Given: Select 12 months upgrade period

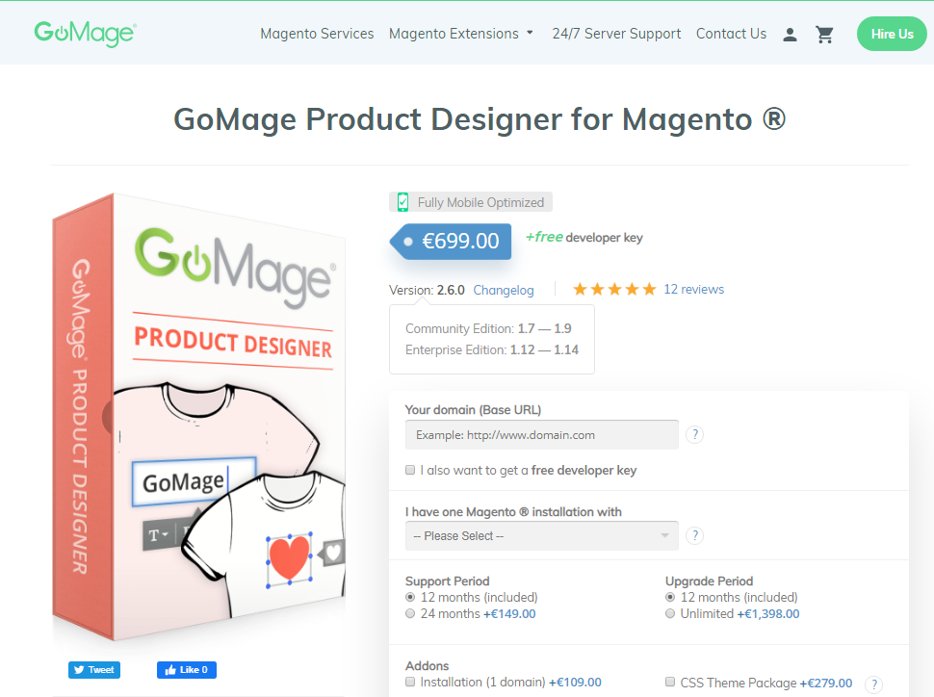Looking at the screenshot, I should (x=670, y=597).
